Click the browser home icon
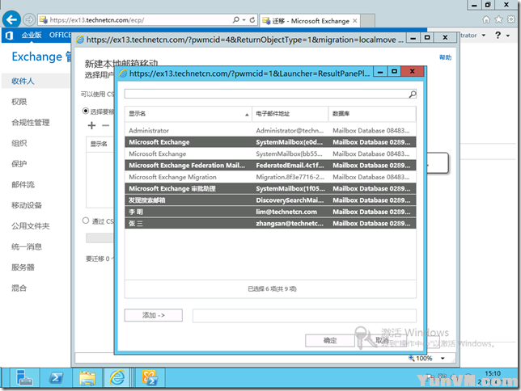 [486, 19]
